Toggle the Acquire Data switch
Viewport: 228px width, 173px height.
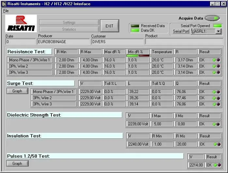point(212,18)
